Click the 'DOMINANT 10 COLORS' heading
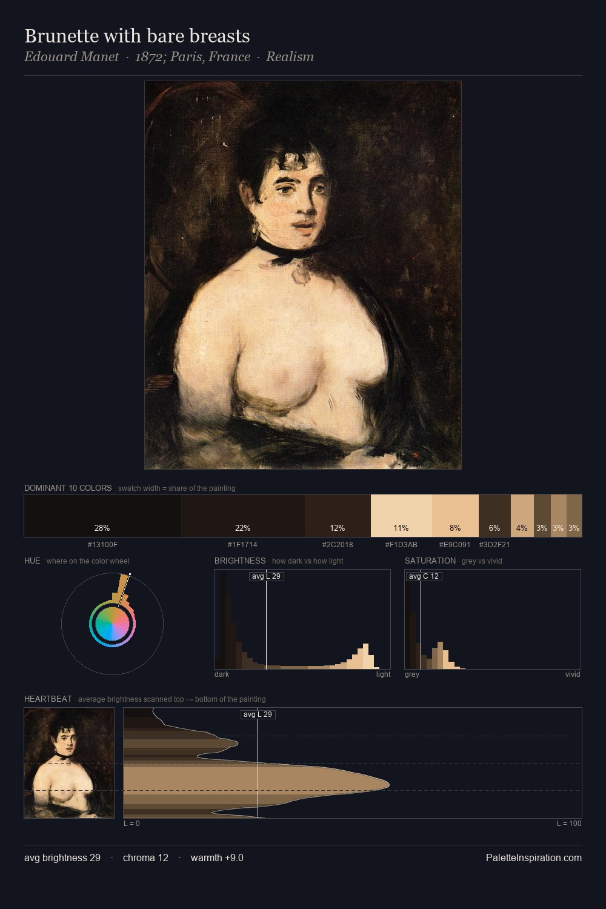606x909 pixels. [x=68, y=488]
